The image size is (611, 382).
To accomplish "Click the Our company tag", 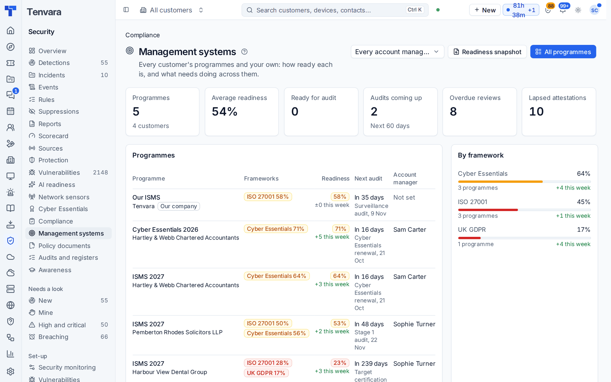I will pos(179,206).
